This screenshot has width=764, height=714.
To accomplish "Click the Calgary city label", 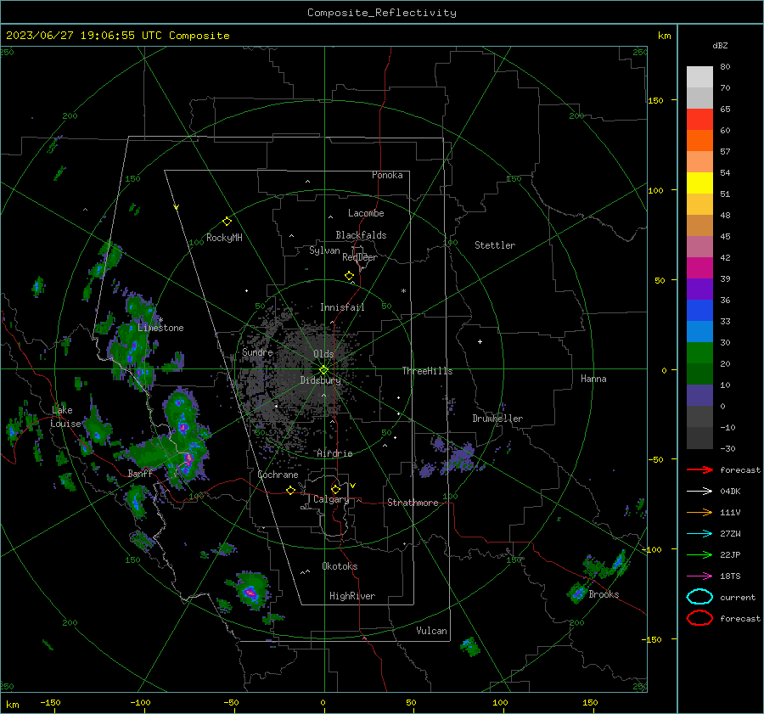I will (331, 499).
